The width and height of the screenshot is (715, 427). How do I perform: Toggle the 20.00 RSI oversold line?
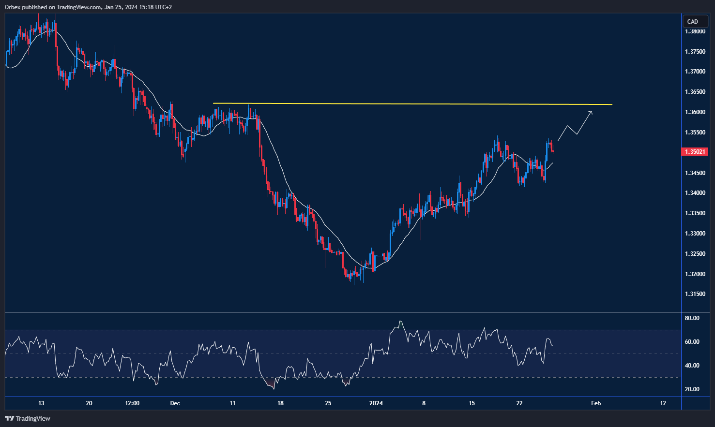click(x=693, y=389)
